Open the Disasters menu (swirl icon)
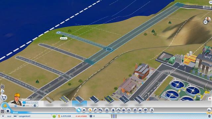This screenshot has width=212, height=119. (x=152, y=110)
